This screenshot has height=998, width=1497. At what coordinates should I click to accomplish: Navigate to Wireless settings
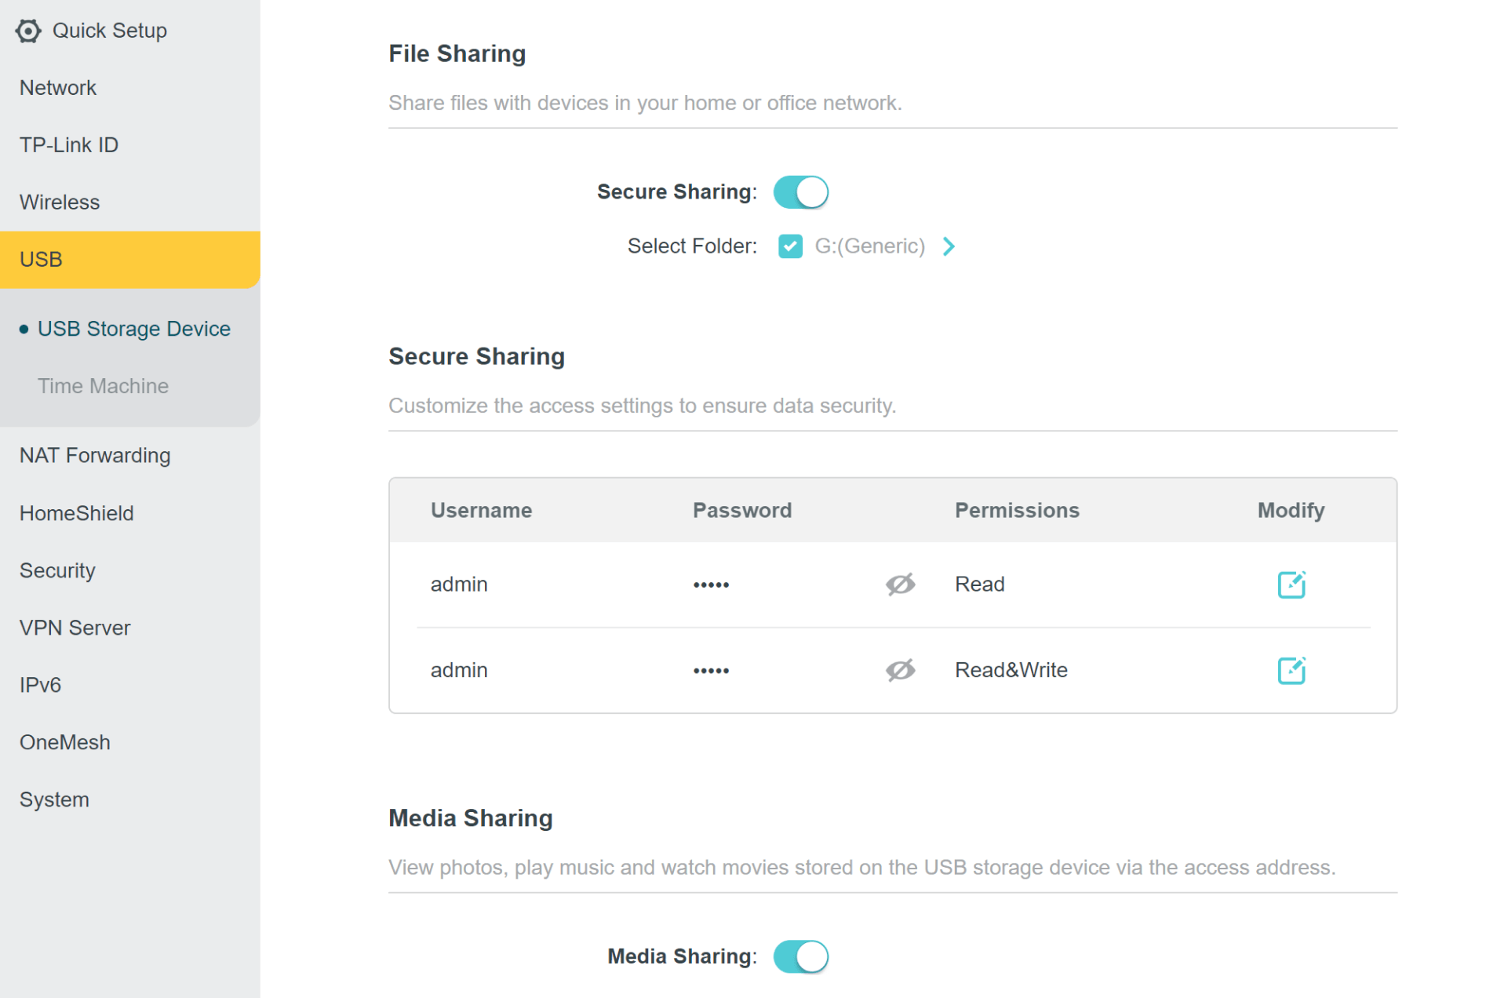[x=60, y=202]
